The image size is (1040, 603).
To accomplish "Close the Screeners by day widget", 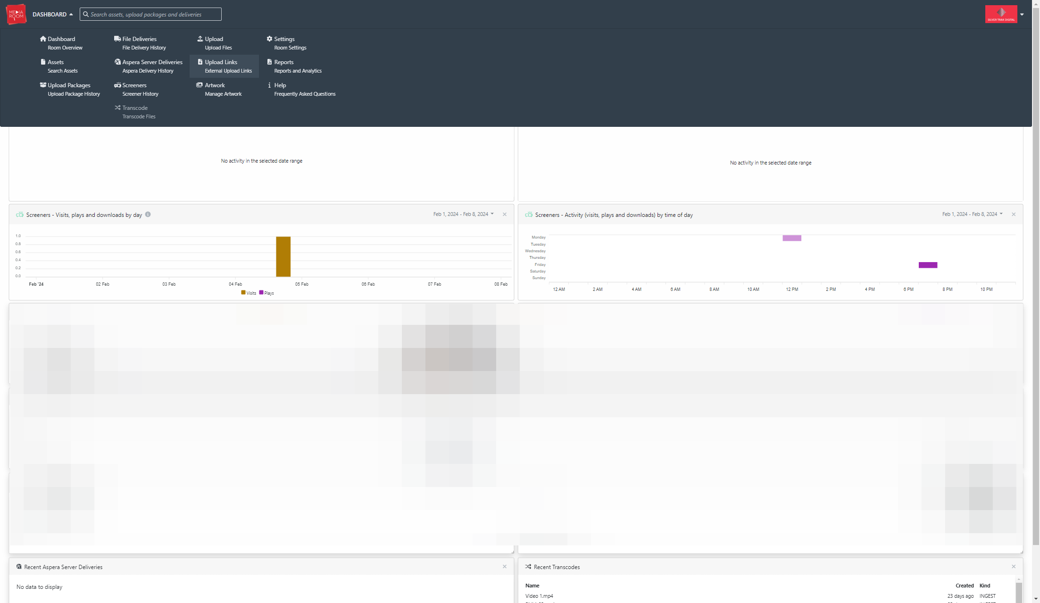I will tap(505, 214).
